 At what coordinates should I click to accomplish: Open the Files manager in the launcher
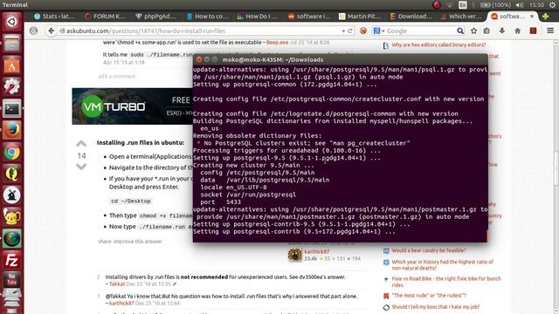[x=11, y=44]
